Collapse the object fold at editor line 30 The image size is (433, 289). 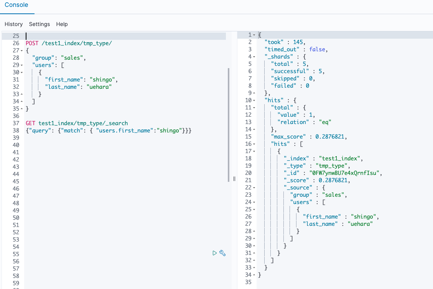(22, 72)
